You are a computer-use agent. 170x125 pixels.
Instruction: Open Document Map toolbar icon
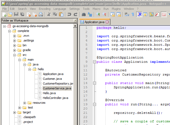click(x=151, y=14)
